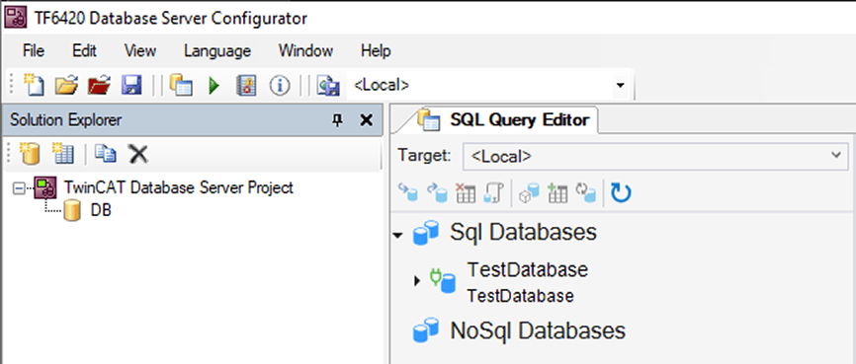Open the Language menu
This screenshot has width=856, height=364.
pos(217,51)
